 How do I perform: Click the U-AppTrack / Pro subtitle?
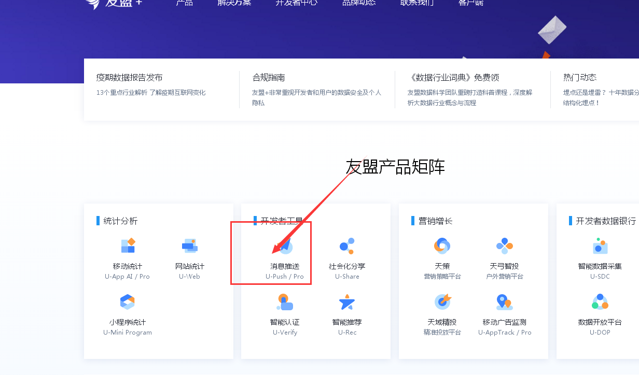point(505,333)
